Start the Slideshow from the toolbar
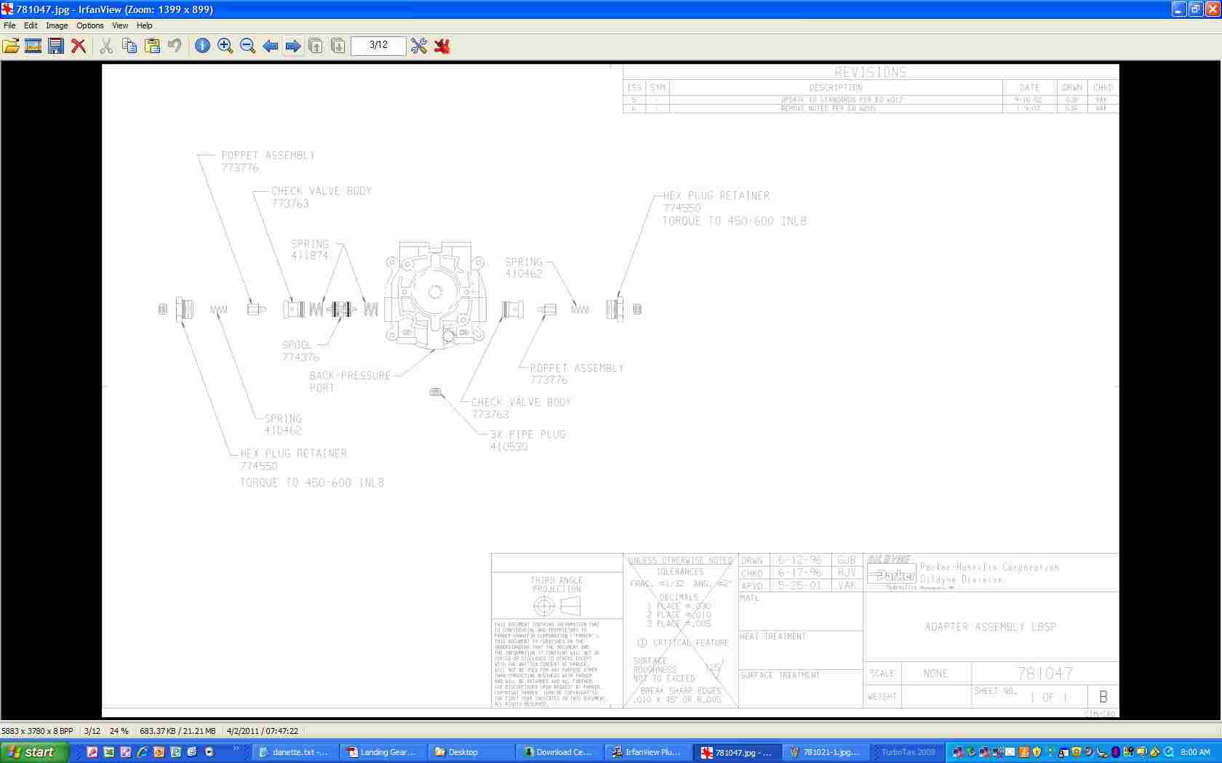Screen dimensions: 1222x763 click(33, 46)
